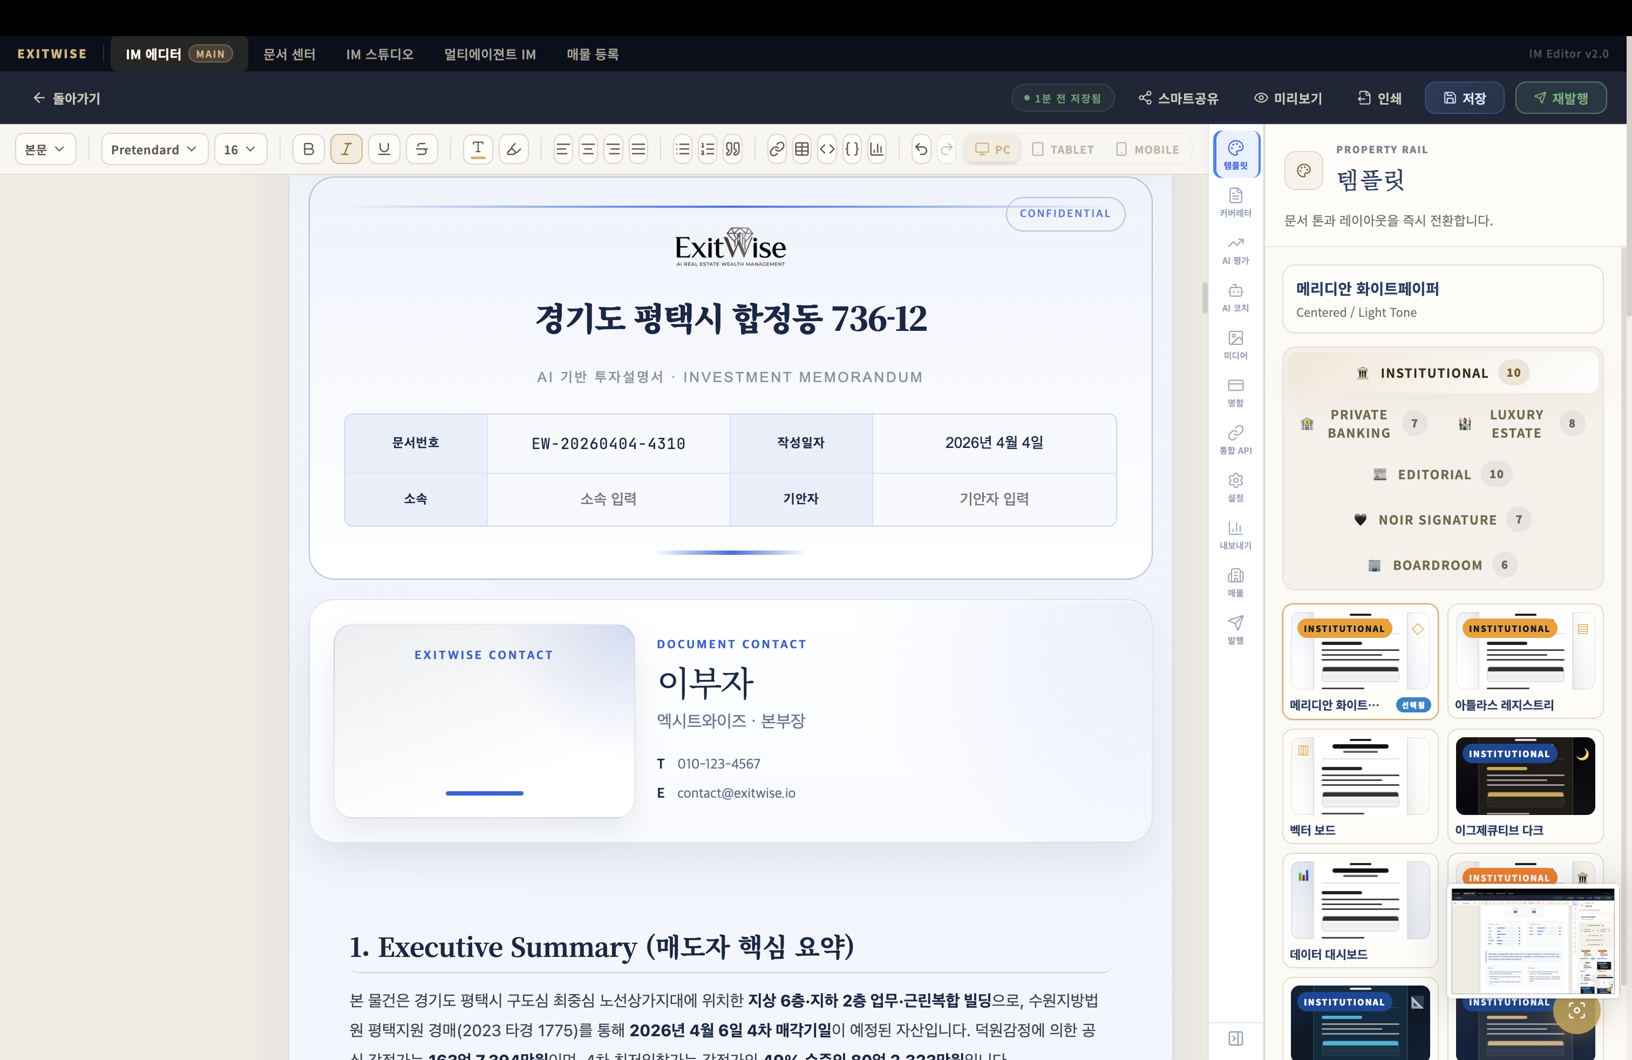Insert a chart from the editor toolbar
The width and height of the screenshot is (1632, 1060).
[x=876, y=150]
